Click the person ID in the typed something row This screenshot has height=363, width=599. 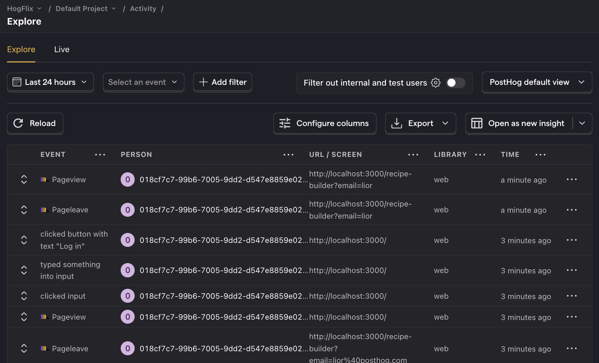click(x=224, y=270)
